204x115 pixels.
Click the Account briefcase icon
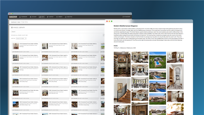31,17
